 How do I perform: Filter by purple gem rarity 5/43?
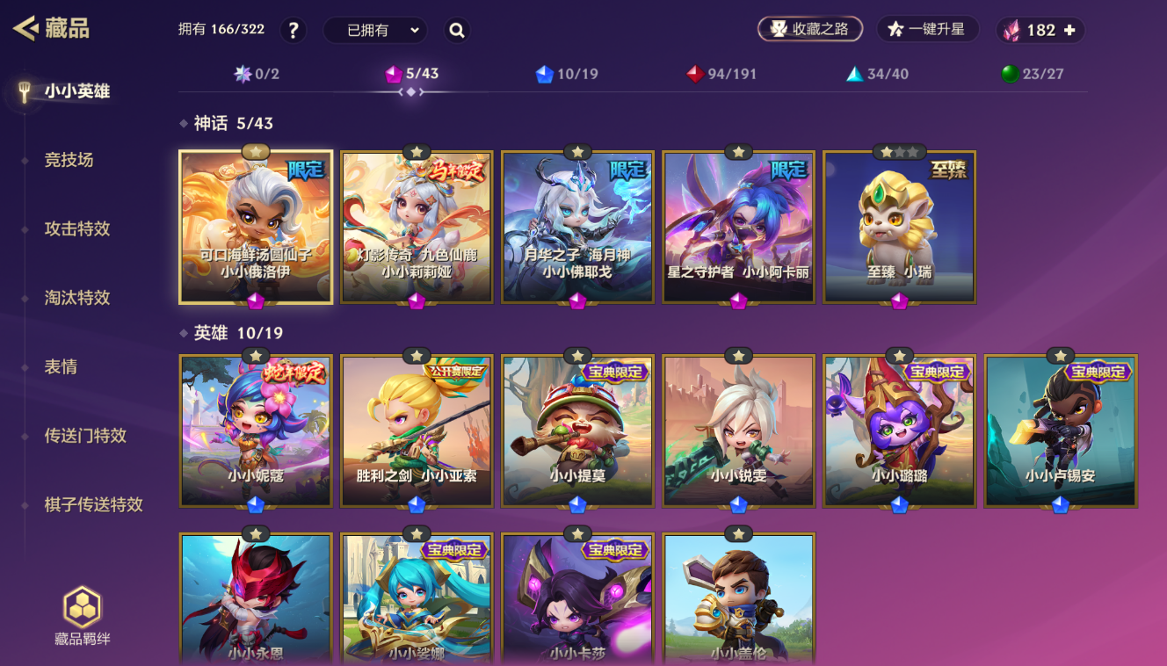click(411, 74)
